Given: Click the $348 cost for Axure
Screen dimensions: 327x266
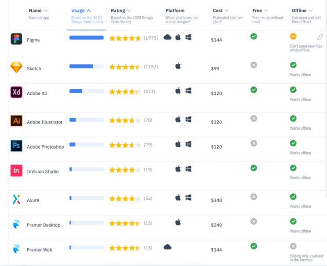Looking at the screenshot, I should coord(217,200).
